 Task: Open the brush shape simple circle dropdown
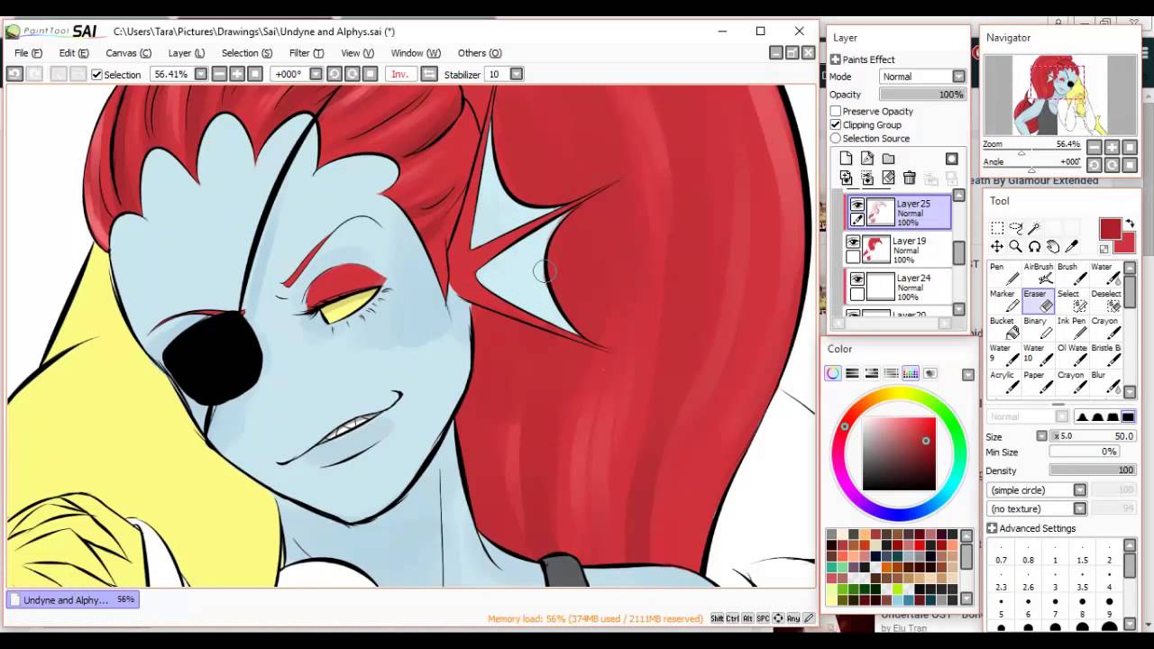coord(1038,489)
